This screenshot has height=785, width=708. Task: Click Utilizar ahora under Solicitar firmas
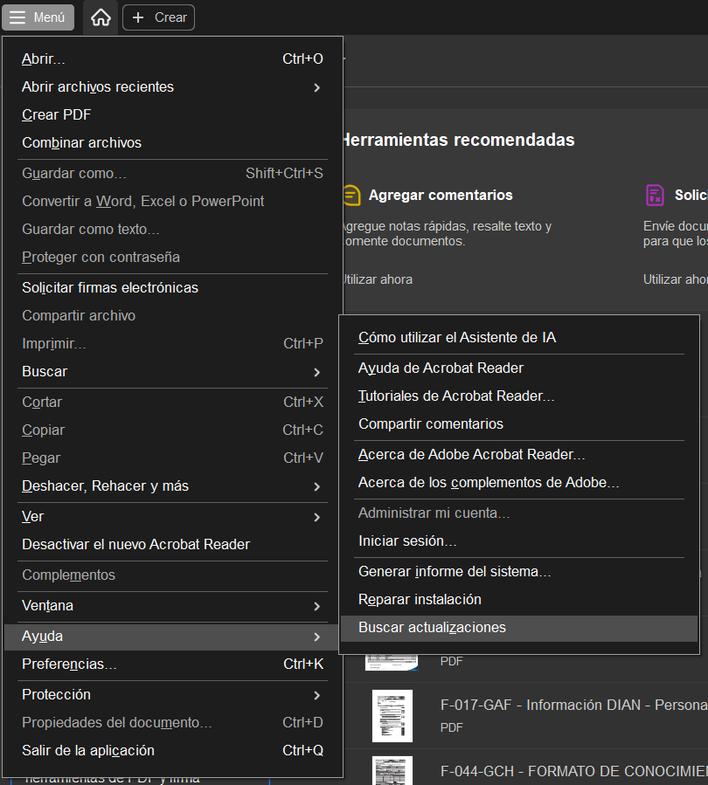click(676, 279)
